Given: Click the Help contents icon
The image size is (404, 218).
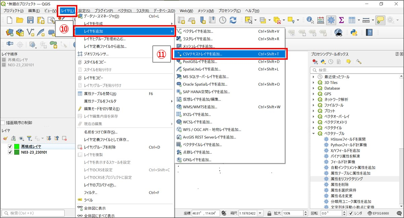Looking at the screenshot, I should pos(370,33).
